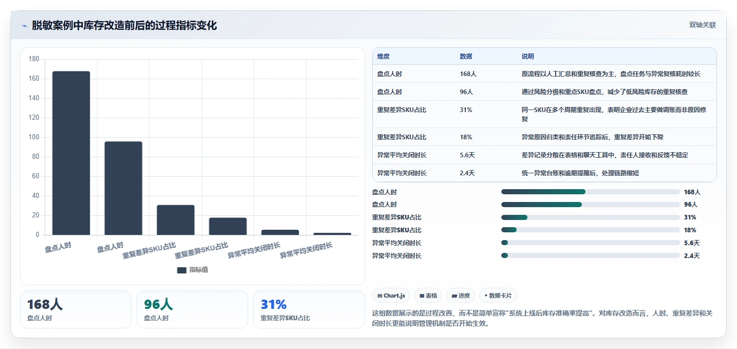Click the 数据 column header
Screen dimensions: 737x349
pyautogui.click(x=466, y=57)
